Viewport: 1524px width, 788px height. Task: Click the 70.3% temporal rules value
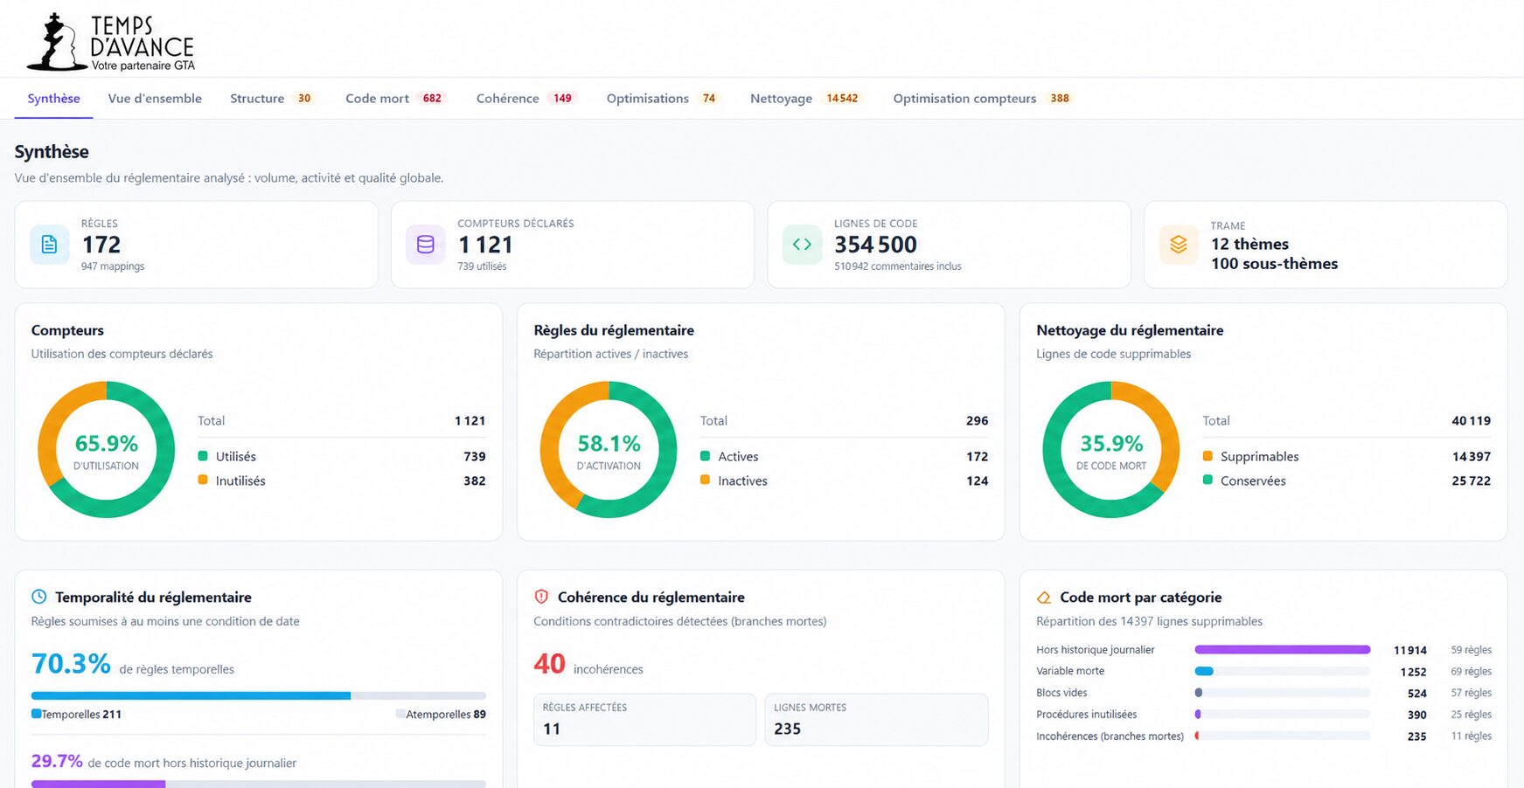point(71,664)
